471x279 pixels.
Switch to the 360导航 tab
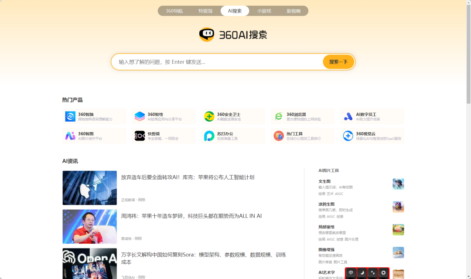(174, 11)
